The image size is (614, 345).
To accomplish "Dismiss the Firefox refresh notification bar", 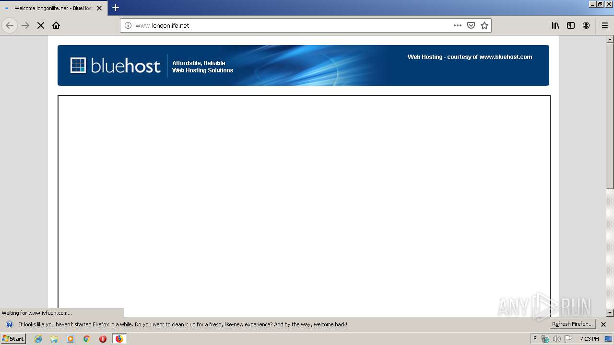I will (603, 324).
